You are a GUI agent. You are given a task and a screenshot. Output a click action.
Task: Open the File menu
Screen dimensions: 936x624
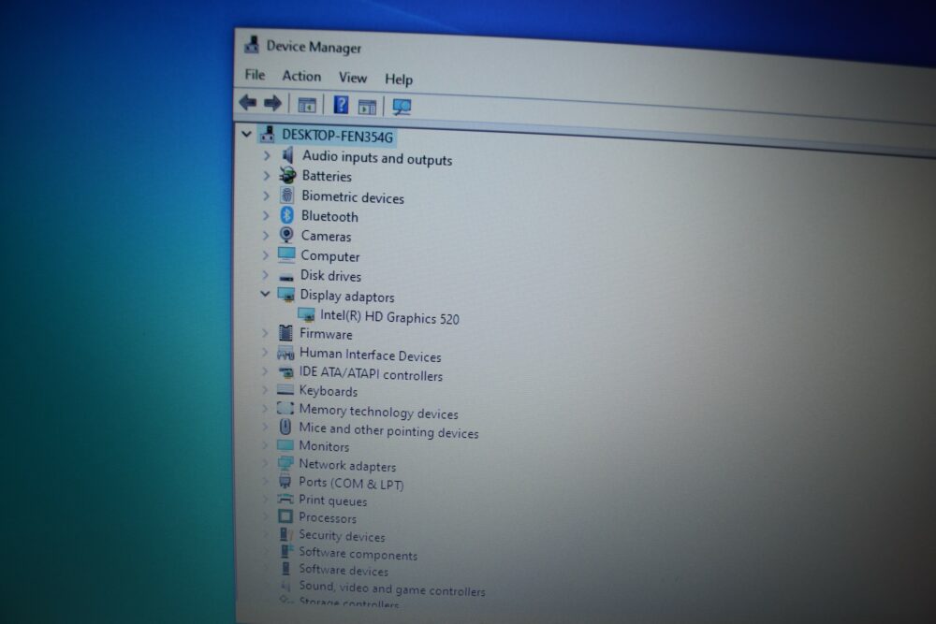click(x=255, y=75)
